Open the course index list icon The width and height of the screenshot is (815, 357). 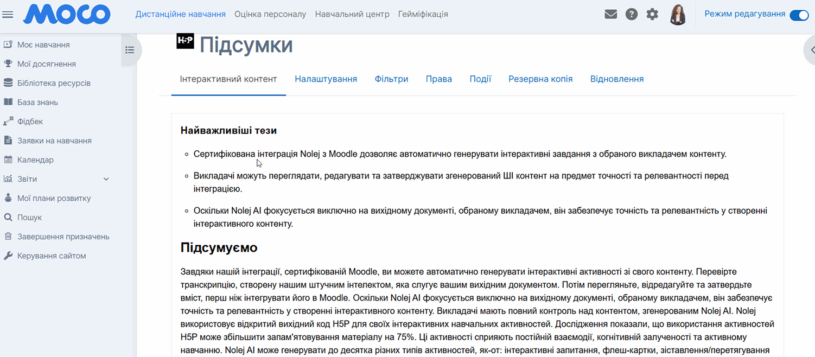click(130, 50)
